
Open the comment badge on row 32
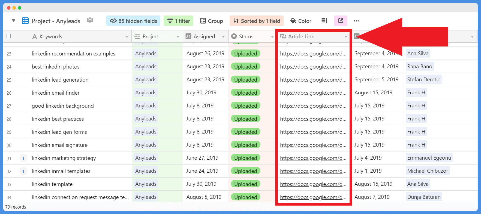click(23, 171)
